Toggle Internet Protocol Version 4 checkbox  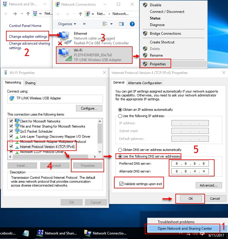click(x=11, y=146)
